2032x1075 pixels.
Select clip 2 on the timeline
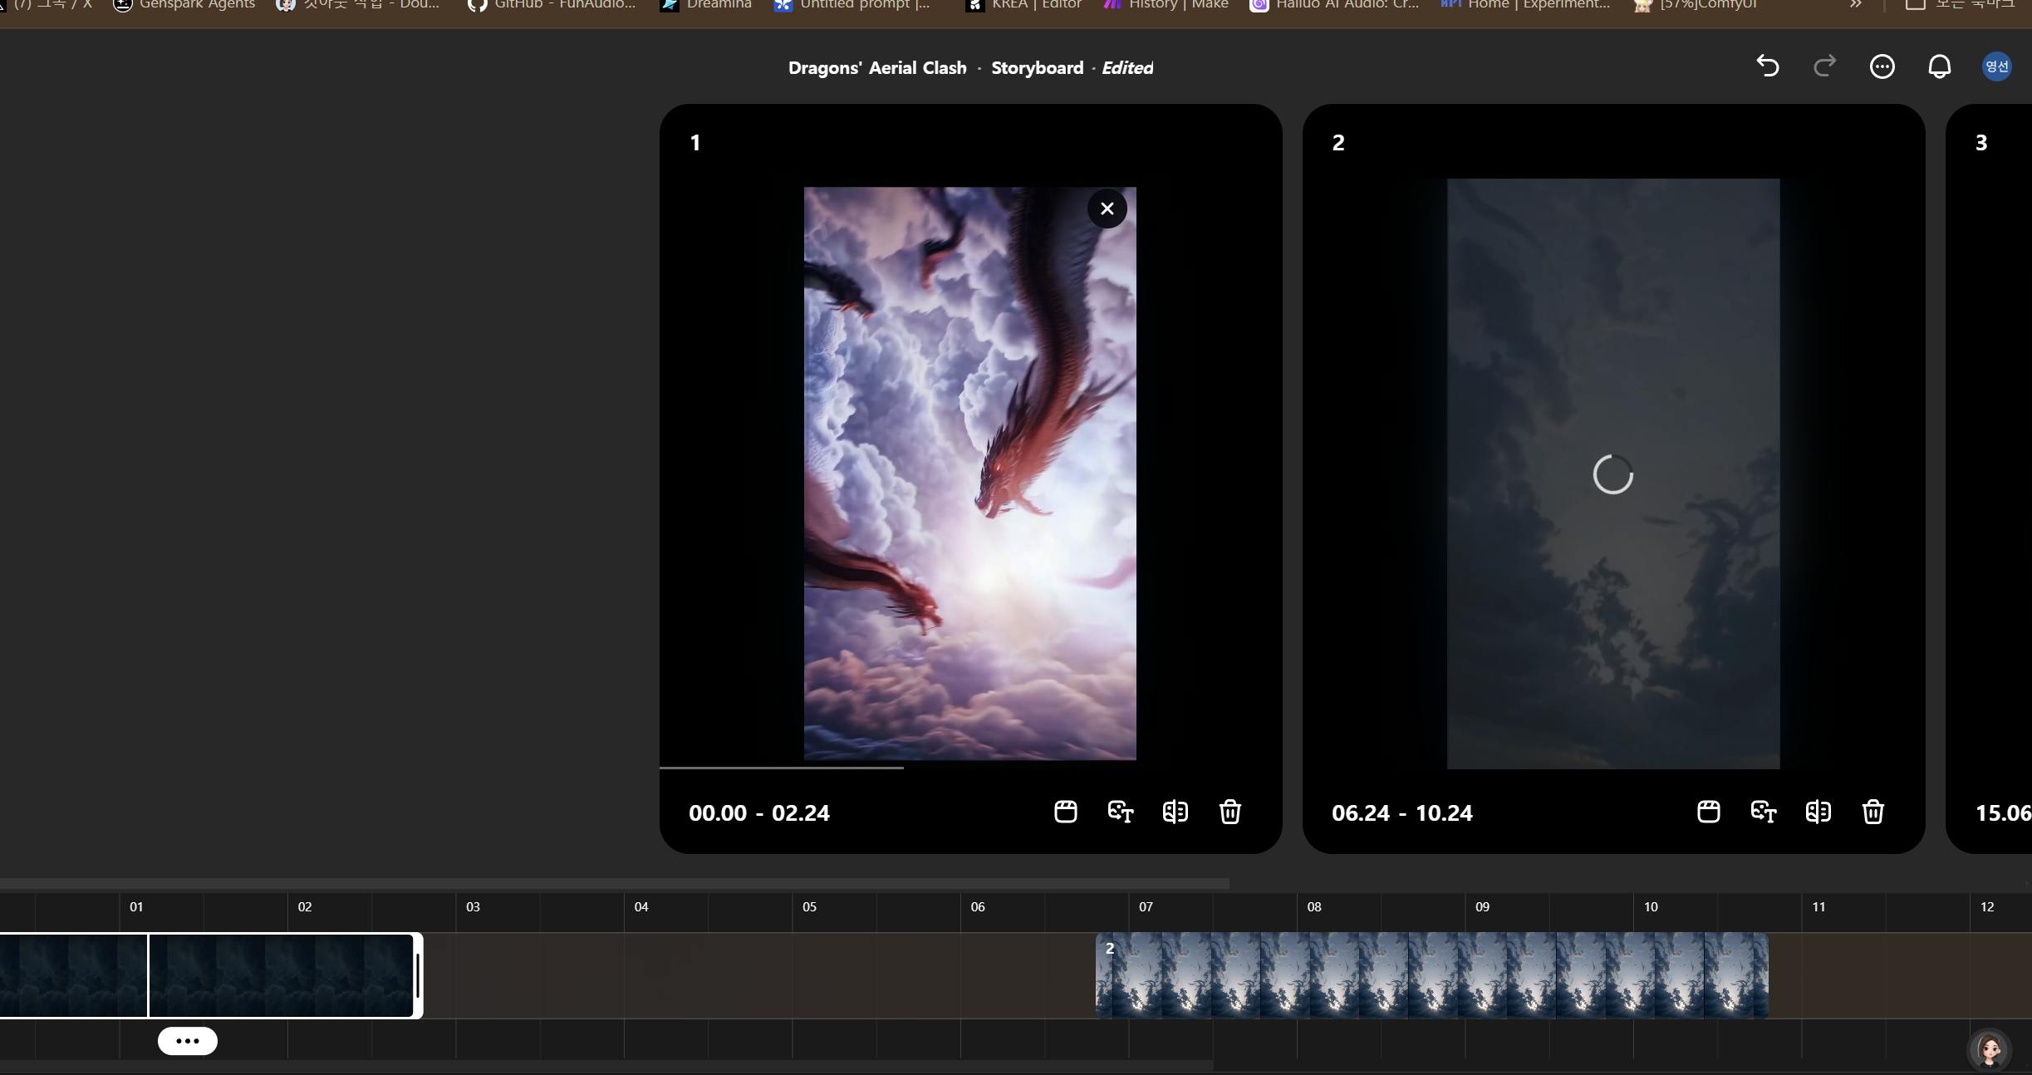(1431, 975)
